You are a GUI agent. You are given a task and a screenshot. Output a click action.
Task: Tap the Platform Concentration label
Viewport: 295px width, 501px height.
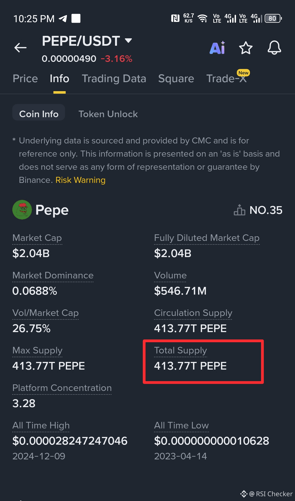[62, 388]
